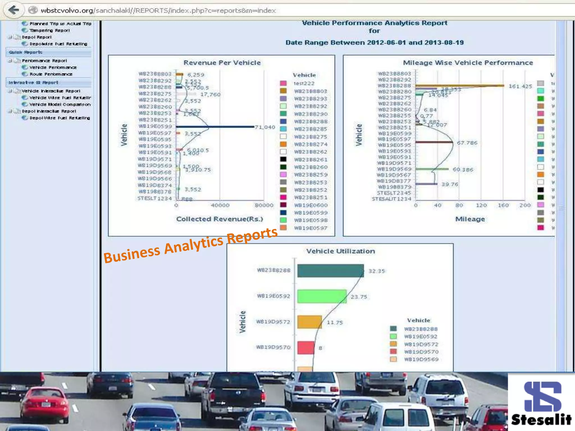Screen dimensions: 575x431
Task: Click globe icon beside Vehicle Model Comparison
Action: (x=25, y=104)
